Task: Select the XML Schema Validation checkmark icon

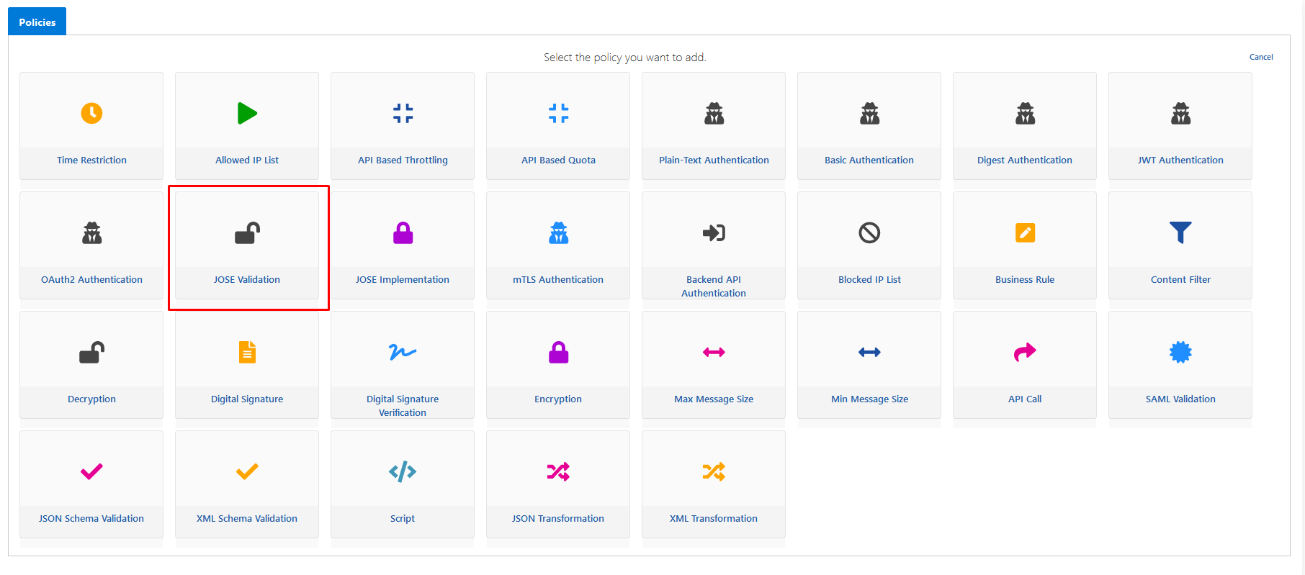Action: tap(247, 471)
